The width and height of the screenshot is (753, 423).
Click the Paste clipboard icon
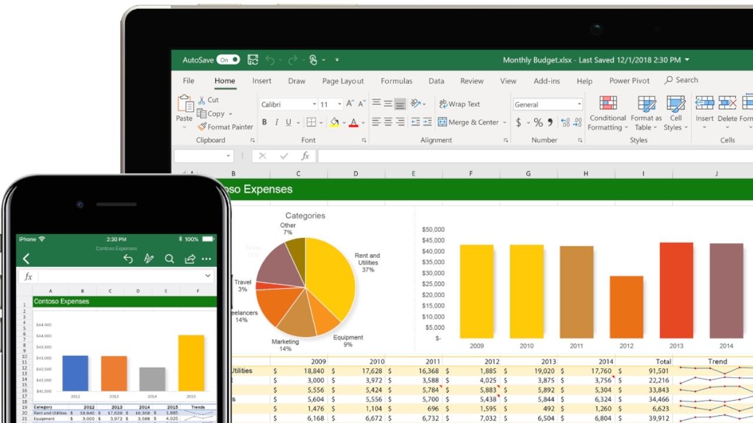[185, 104]
